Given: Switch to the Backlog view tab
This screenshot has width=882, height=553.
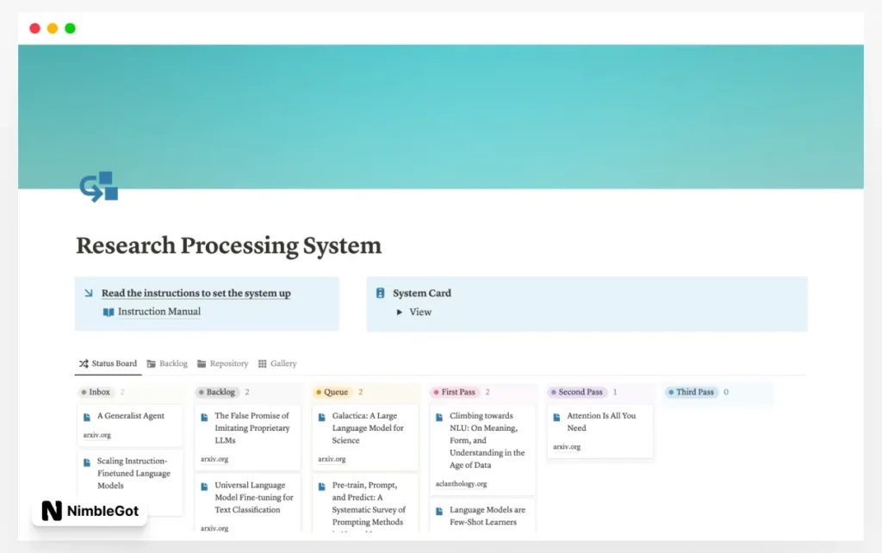Looking at the screenshot, I should 167,363.
